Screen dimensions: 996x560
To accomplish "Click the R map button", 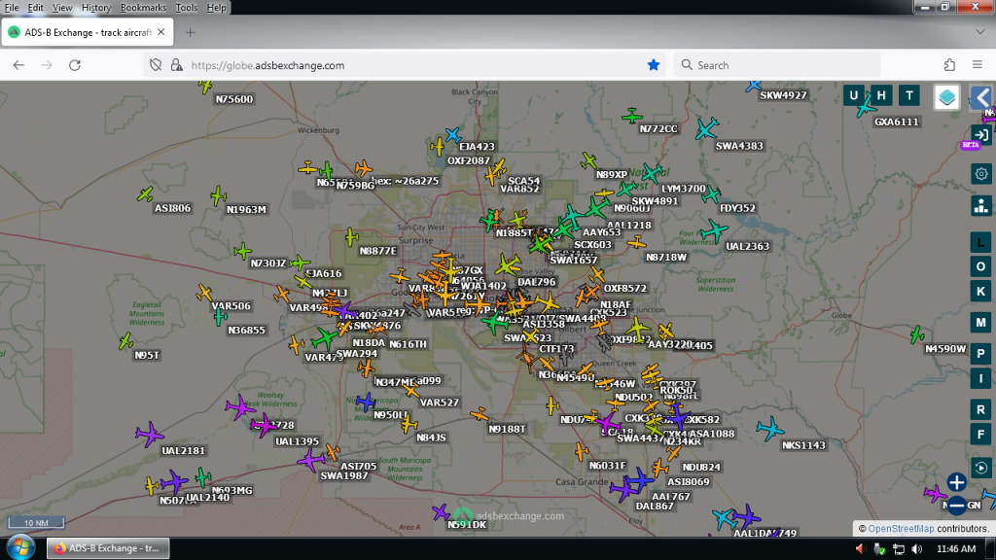I will (x=980, y=409).
